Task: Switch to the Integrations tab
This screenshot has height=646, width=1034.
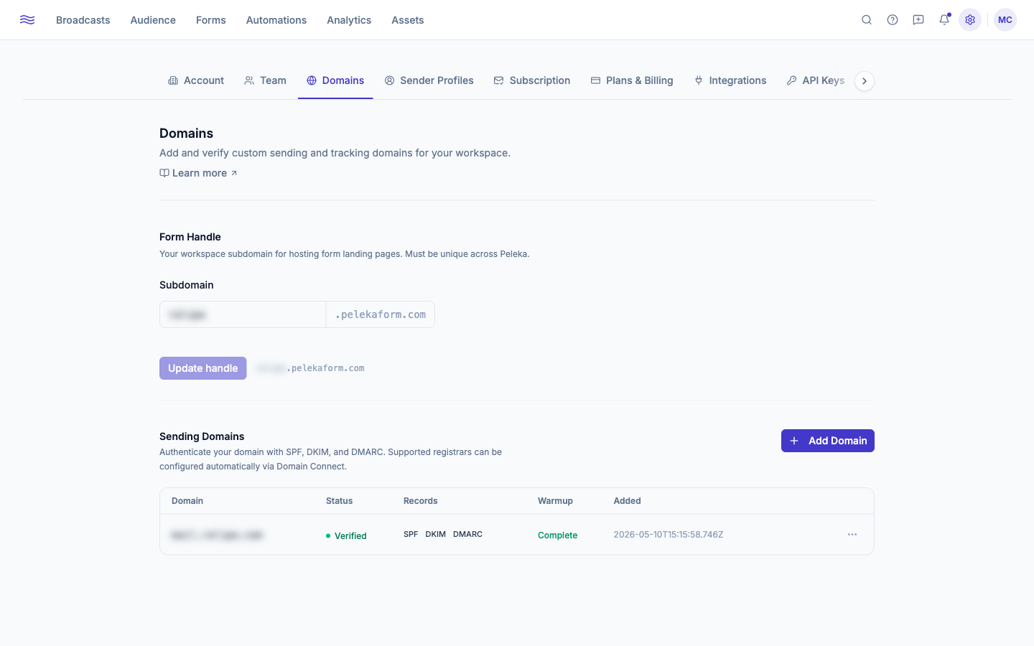Action: pyautogui.click(x=730, y=80)
